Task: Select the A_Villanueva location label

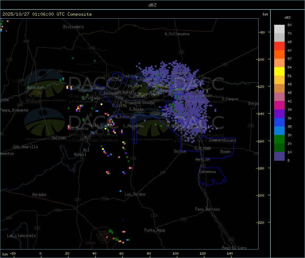Action: 177,34
